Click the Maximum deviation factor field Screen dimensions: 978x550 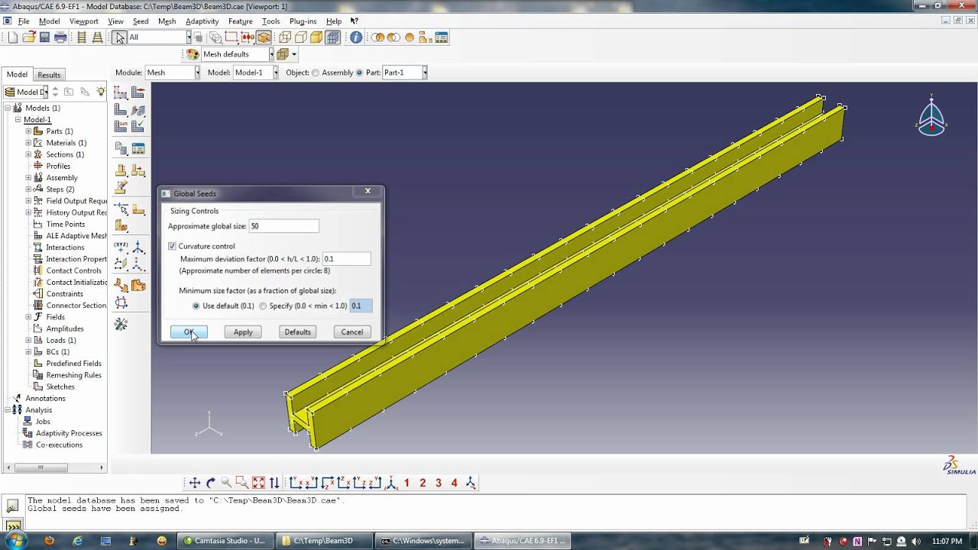[346, 259]
